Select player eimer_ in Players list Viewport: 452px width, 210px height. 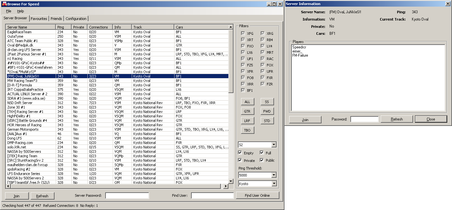[x=297, y=51]
